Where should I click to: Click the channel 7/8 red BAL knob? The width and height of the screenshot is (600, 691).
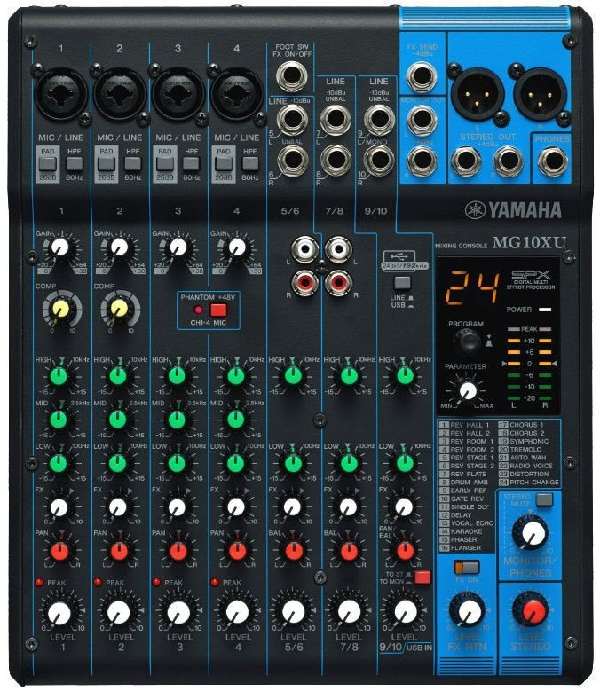click(x=349, y=551)
